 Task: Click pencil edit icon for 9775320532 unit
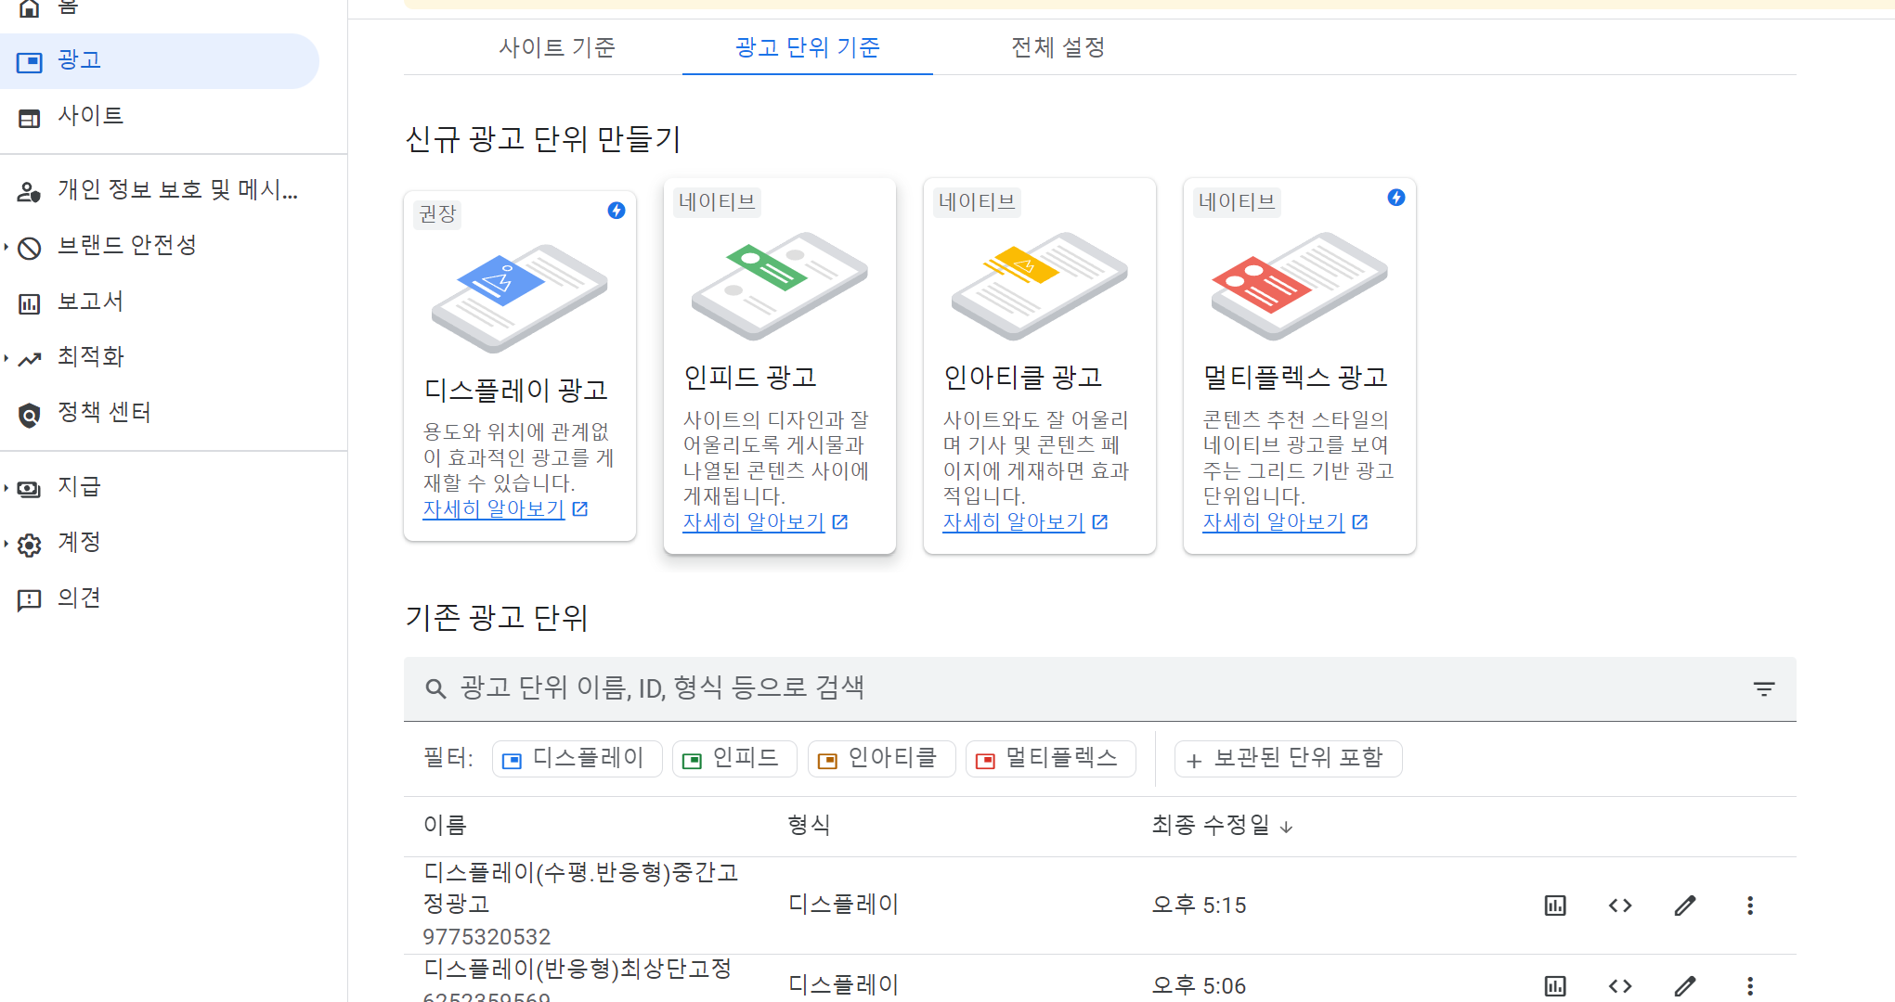point(1685,906)
